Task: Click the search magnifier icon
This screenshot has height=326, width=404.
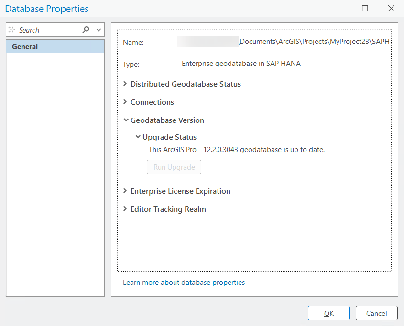Action: [x=86, y=30]
